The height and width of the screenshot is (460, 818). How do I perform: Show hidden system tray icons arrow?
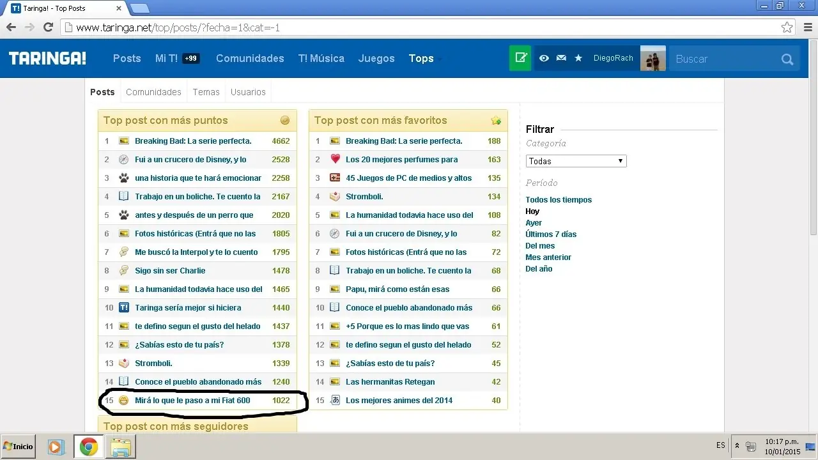tap(737, 446)
